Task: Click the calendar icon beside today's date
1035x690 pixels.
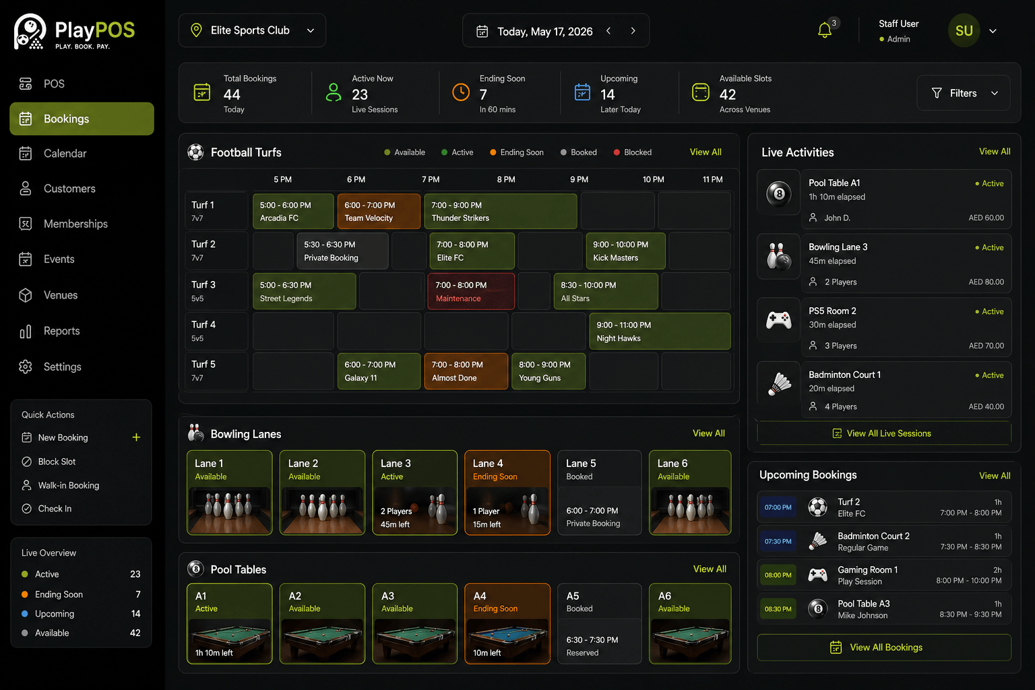Action: pos(482,31)
